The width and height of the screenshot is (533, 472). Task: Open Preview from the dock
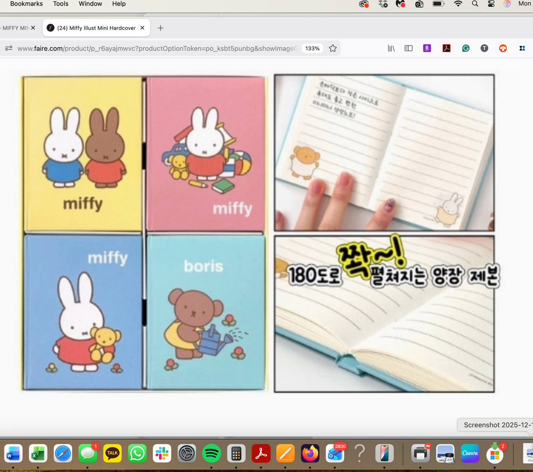pyautogui.click(x=445, y=454)
